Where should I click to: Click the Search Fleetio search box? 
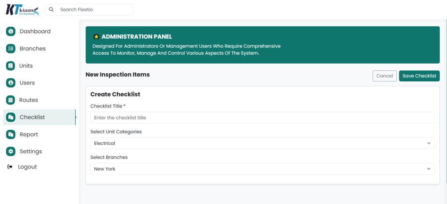pyautogui.click(x=93, y=9)
